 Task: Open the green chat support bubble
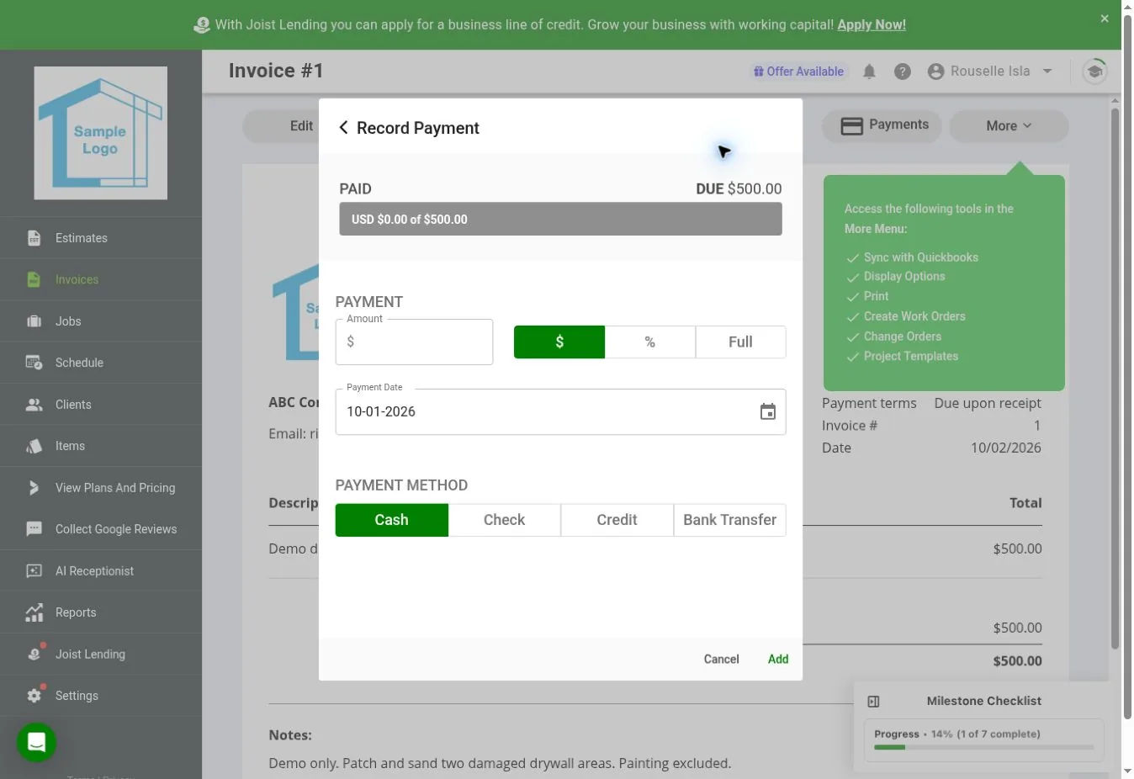(36, 742)
